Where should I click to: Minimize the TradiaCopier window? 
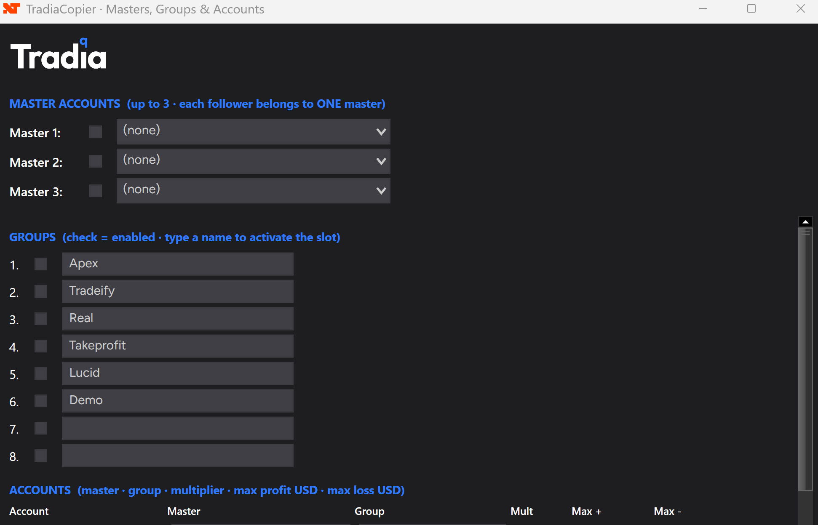click(x=703, y=9)
